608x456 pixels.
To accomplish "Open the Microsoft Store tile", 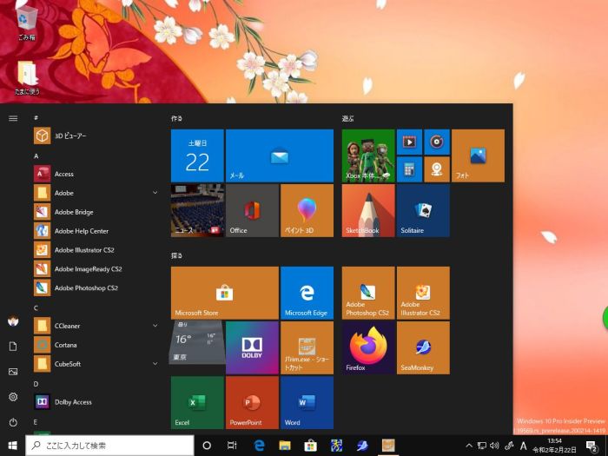I will pos(224,293).
